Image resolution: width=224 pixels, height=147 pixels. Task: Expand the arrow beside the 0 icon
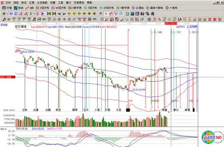point(34,14)
